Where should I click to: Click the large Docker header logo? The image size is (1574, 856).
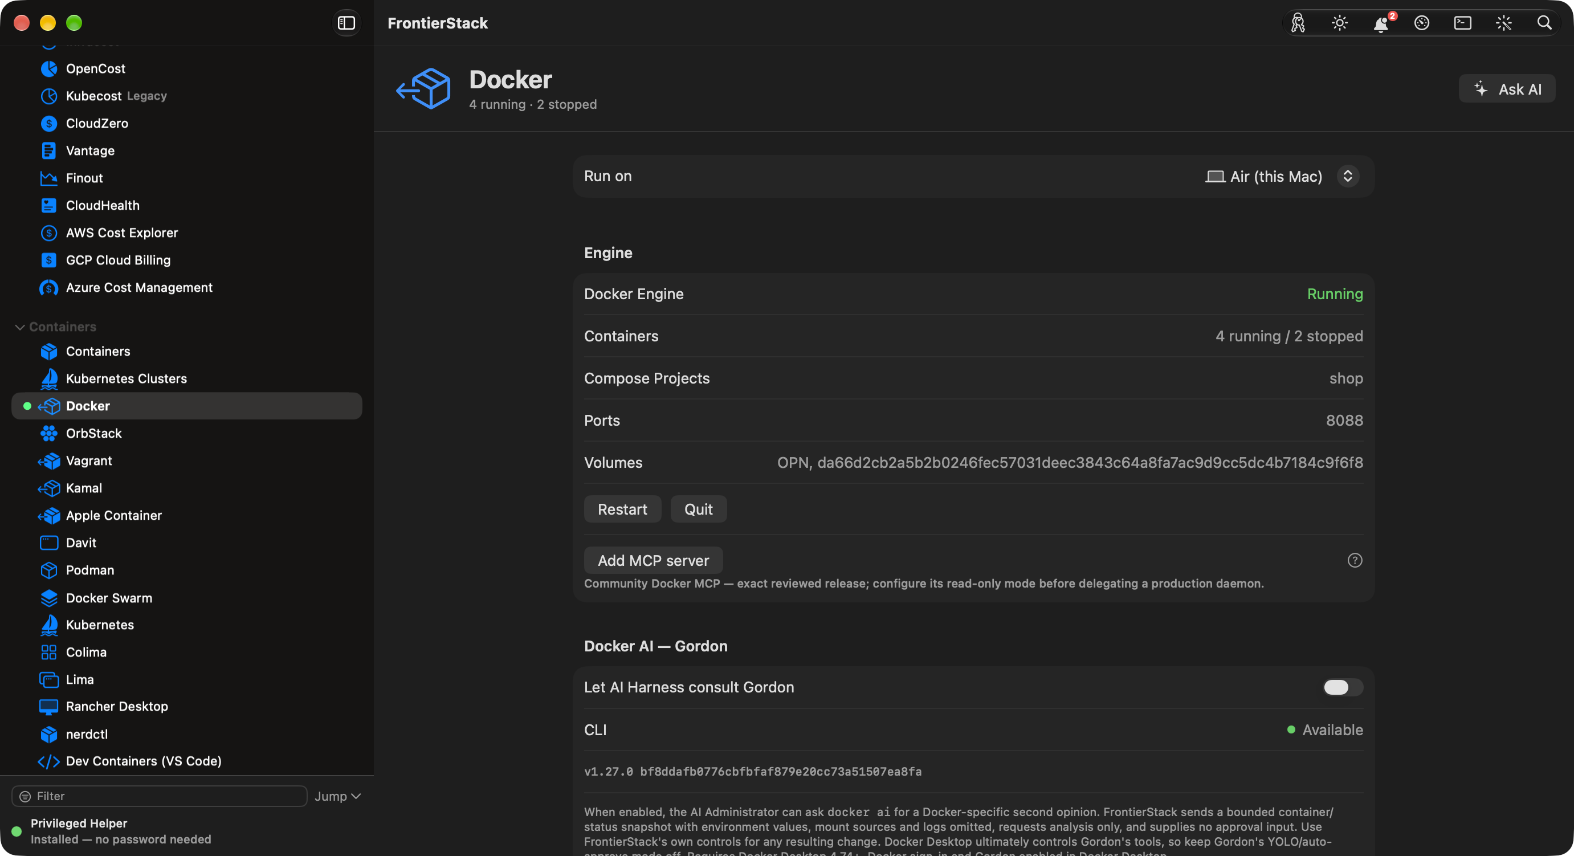pyautogui.click(x=423, y=89)
